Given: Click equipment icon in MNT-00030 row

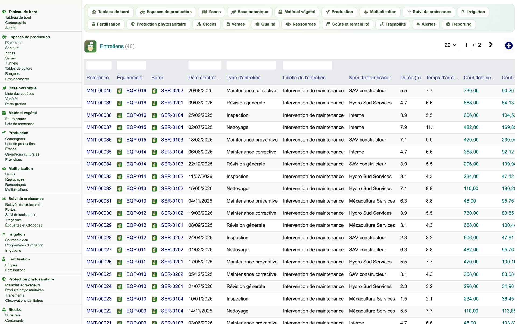Looking at the screenshot, I should (120, 213).
